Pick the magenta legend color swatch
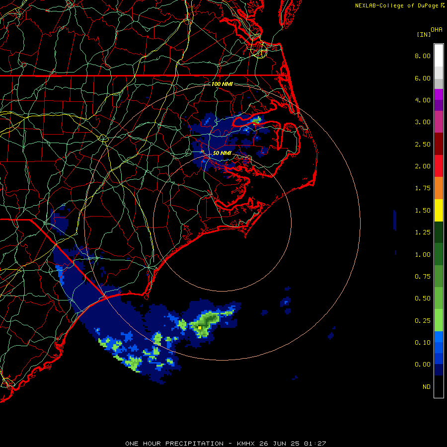This screenshot has height=447, width=447. (439, 94)
